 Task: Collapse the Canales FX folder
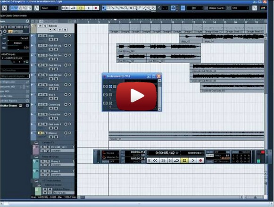pyautogui.click(x=36, y=143)
